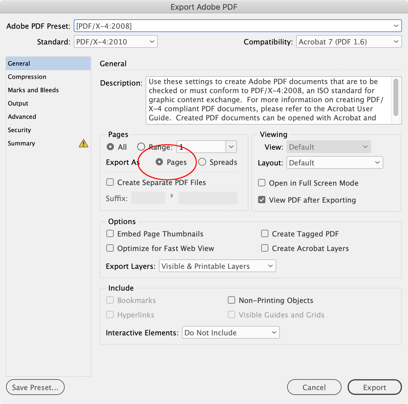This screenshot has width=408, height=404.
Task: Enable Create Tagged PDF
Action: click(265, 233)
